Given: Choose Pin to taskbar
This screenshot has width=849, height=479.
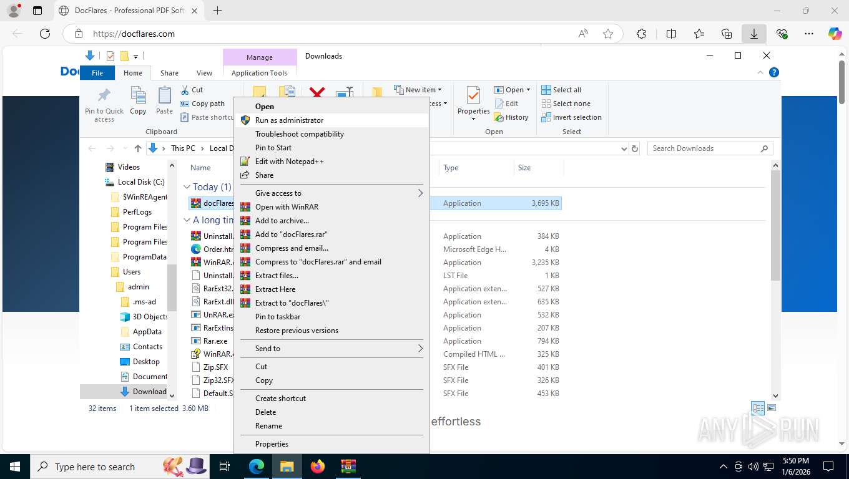Looking at the screenshot, I should coord(331,317).
